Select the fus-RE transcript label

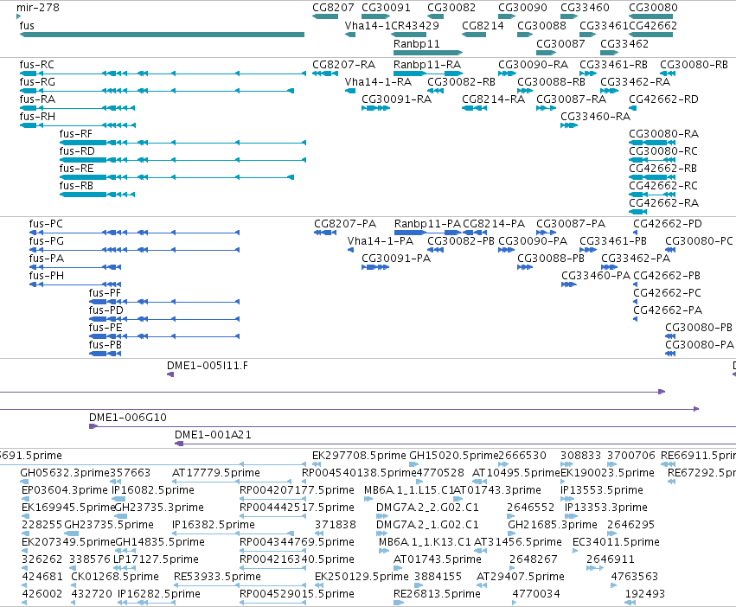coord(76,168)
